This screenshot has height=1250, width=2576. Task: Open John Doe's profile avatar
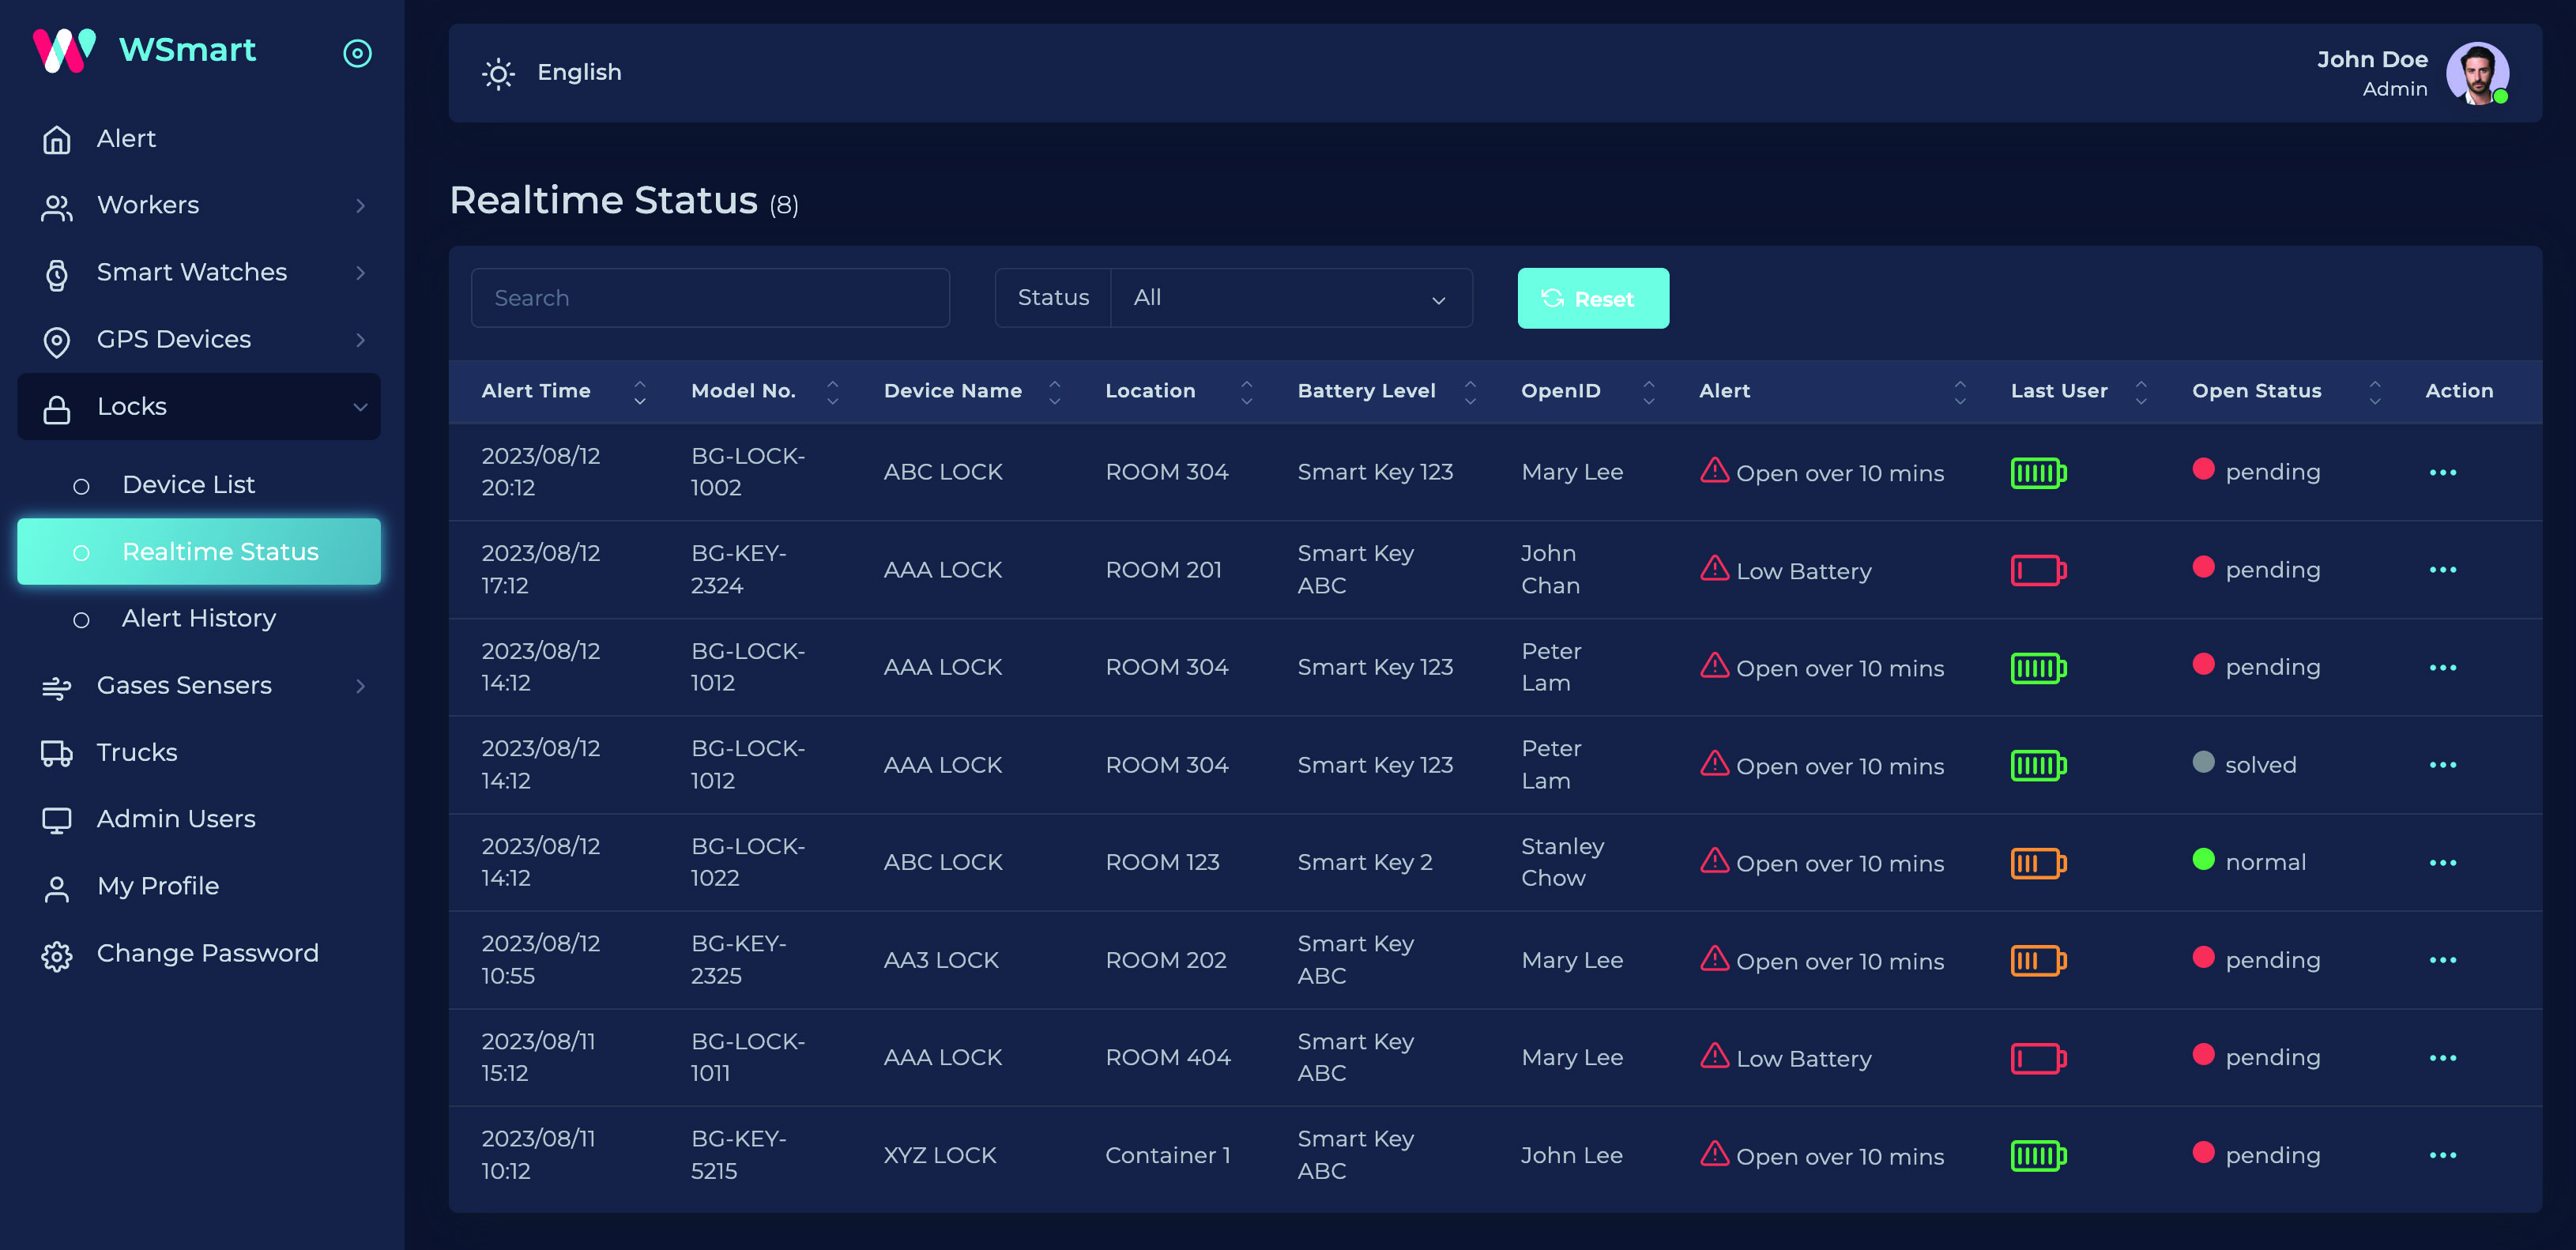tap(2477, 73)
